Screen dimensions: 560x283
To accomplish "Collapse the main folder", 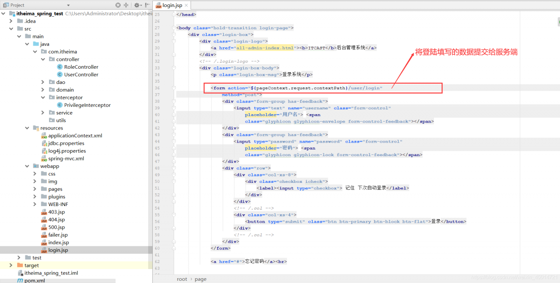I will tap(19, 36).
